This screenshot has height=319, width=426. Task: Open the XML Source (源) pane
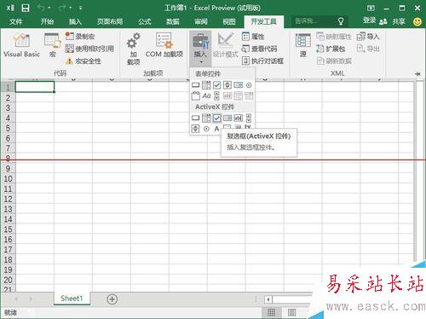[x=303, y=45]
